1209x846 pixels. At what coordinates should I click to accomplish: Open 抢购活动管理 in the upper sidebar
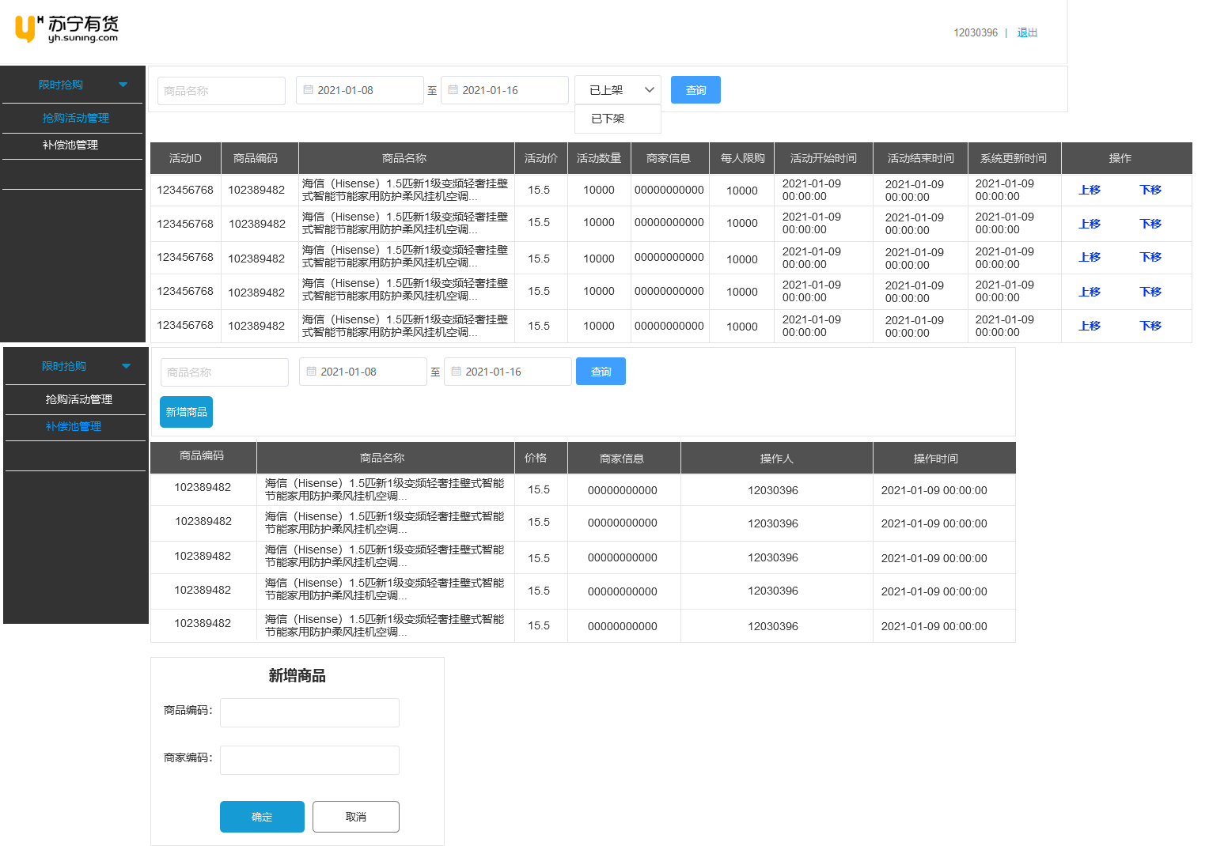pos(76,118)
